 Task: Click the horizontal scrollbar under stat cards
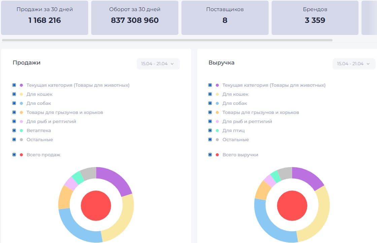click(167, 40)
